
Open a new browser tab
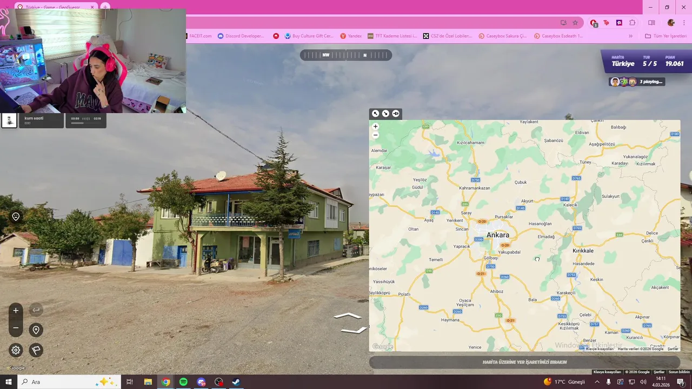(x=105, y=7)
